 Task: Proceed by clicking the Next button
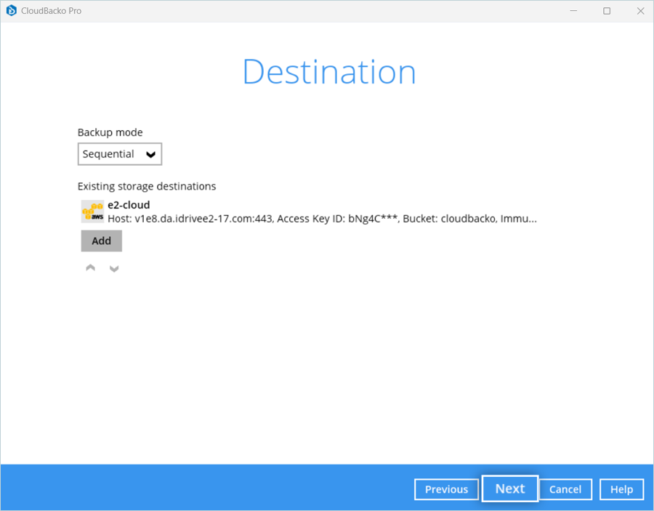pyautogui.click(x=509, y=488)
